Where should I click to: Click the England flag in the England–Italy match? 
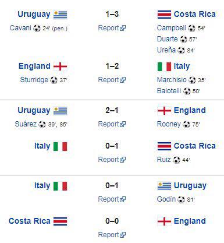pos(61,66)
